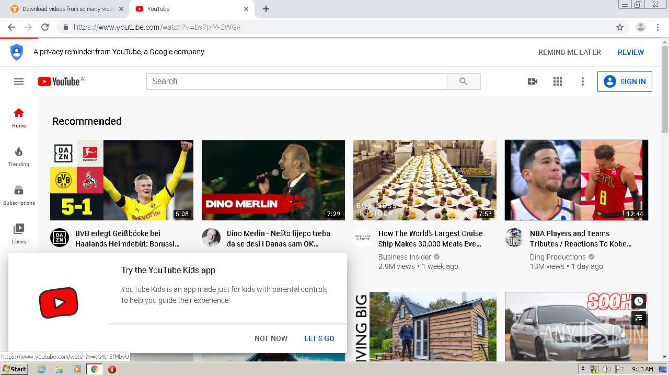
Task: Click LET'S GO in Kids dialog
Action: [x=319, y=338]
